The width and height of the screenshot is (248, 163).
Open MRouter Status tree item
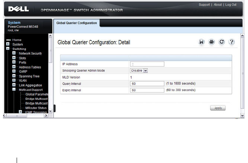[x=36, y=108]
